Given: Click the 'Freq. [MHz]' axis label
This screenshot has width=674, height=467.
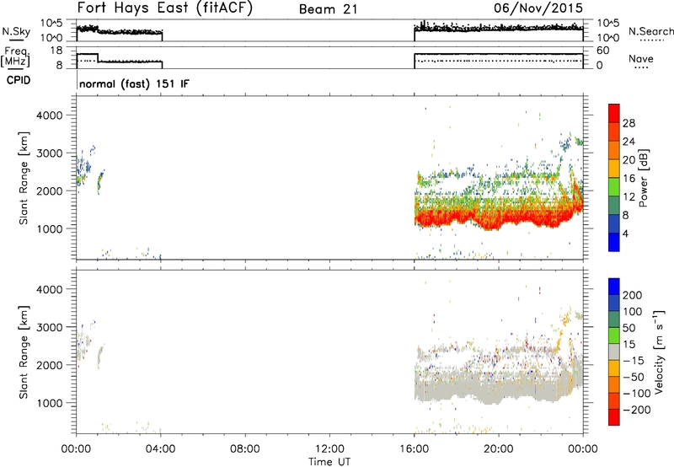Looking at the screenshot, I should [16, 57].
